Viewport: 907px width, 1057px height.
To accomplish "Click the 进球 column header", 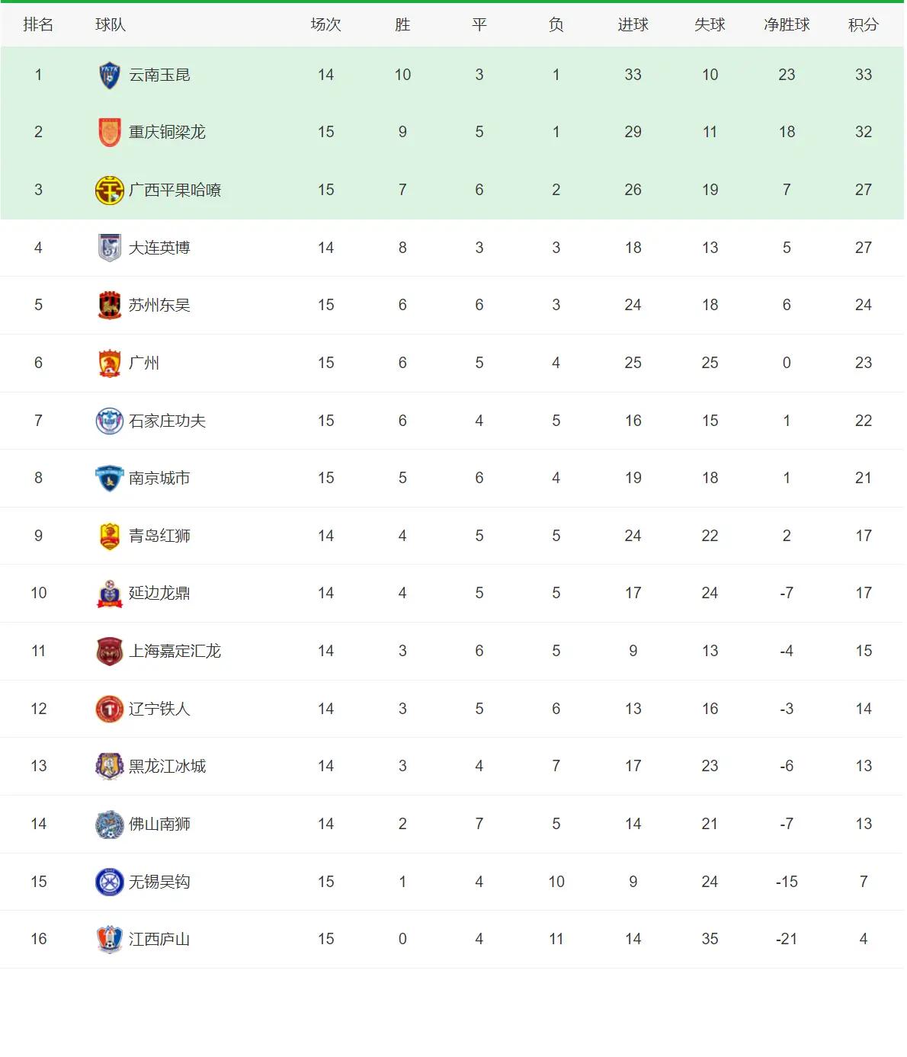I will coord(633,24).
